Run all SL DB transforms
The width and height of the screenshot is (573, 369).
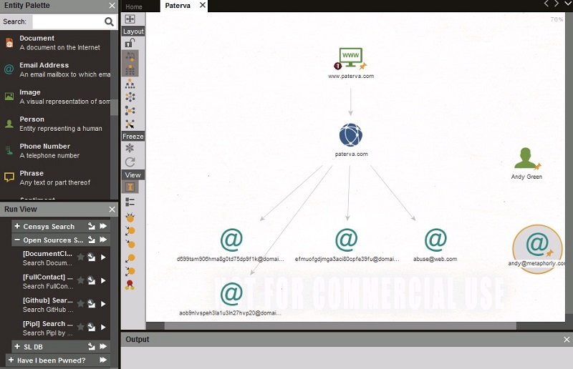103,346
